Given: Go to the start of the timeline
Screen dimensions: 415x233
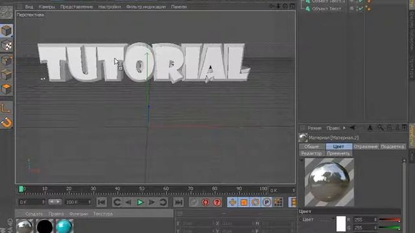Looking at the screenshot, I should pyautogui.click(x=102, y=203).
